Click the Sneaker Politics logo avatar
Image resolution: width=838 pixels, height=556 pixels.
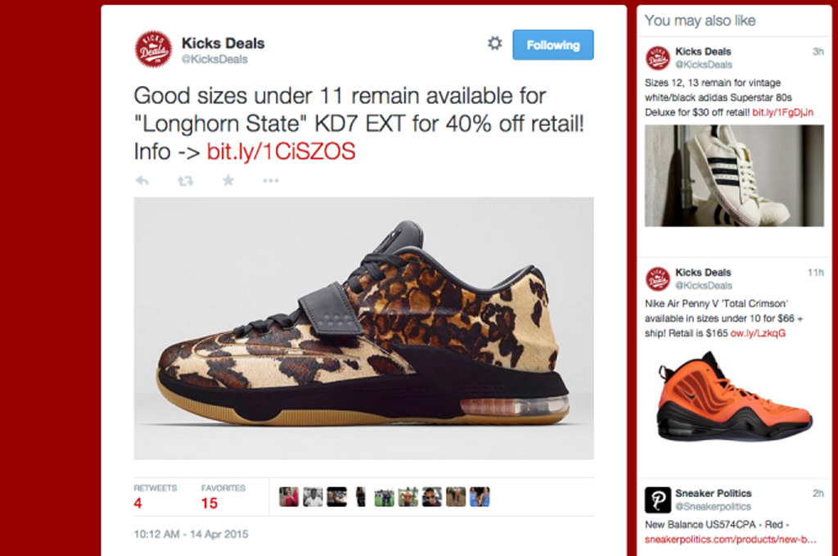coord(657,499)
